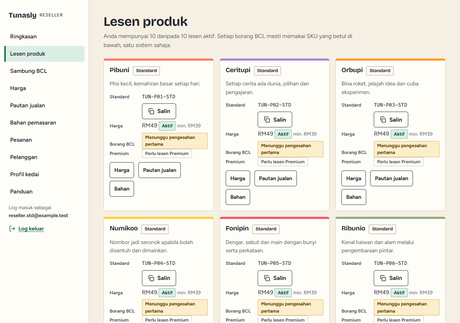460x323 pixels.
Task: Copy the TUN-P04-STD SKU with Salin
Action: 159,278
